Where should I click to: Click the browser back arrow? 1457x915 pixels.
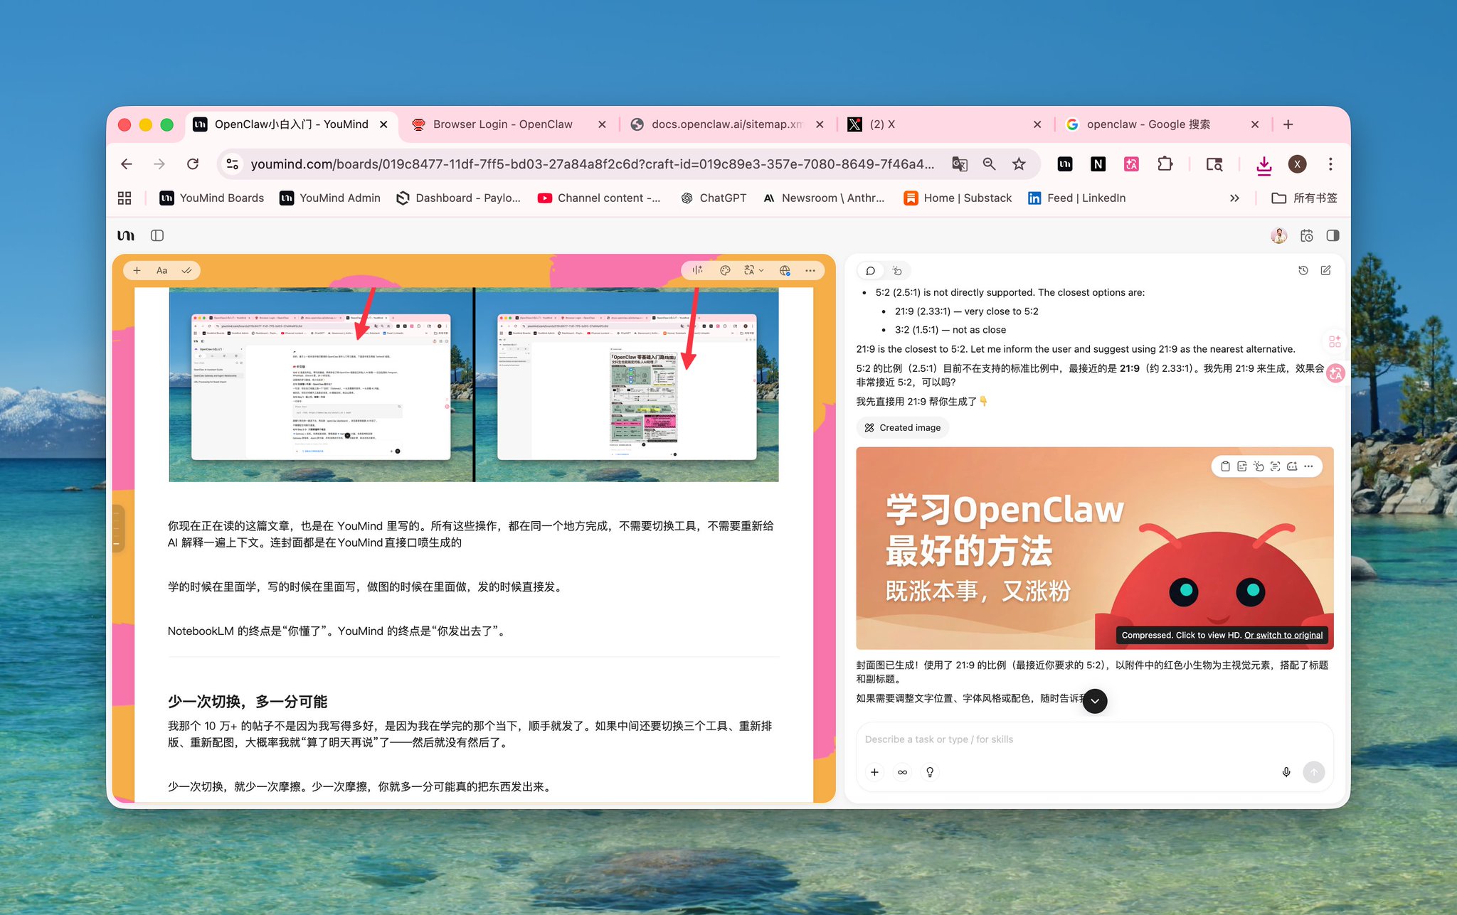(x=127, y=164)
